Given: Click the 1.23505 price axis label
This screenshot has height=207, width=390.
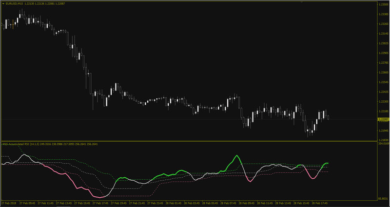Looking at the screenshot, I should click(383, 4).
